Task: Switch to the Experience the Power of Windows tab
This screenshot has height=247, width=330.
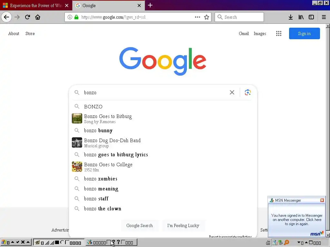Action: pos(36,5)
